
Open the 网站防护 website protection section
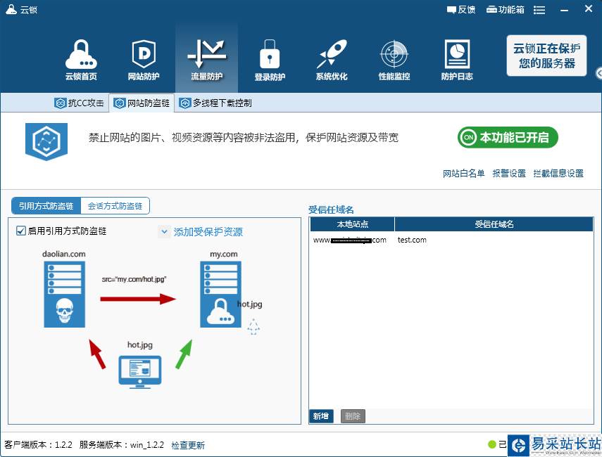pyautogui.click(x=144, y=60)
